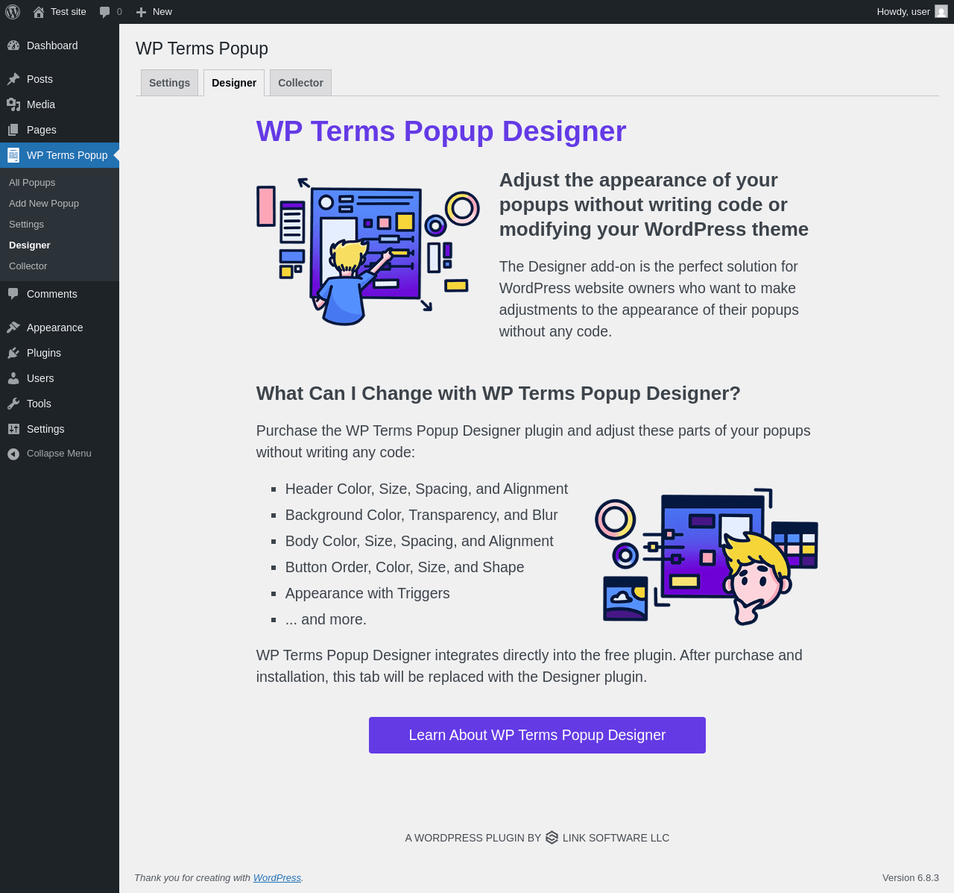Select Designer in the sidebar submenu
954x893 pixels.
point(30,245)
